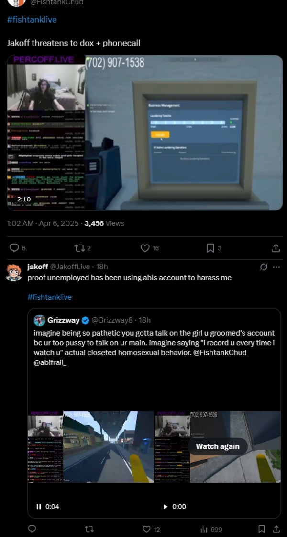Viewport: 287px width, 537px height.
Task: Share the main tweet via upload icon
Action: (276, 248)
